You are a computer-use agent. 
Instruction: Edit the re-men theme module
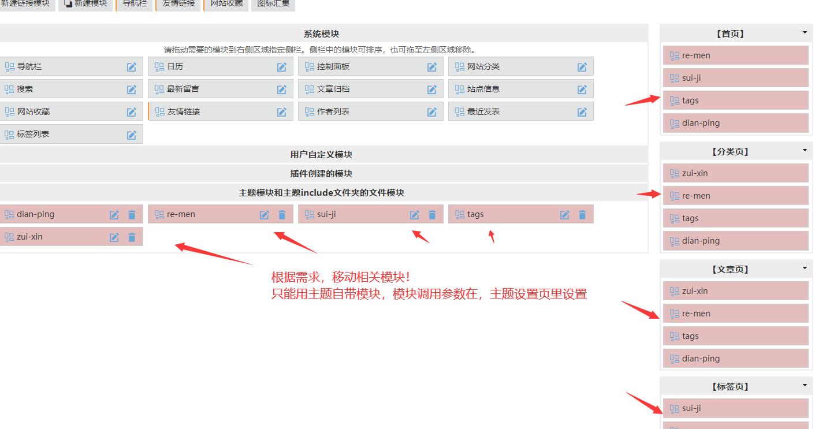click(265, 215)
